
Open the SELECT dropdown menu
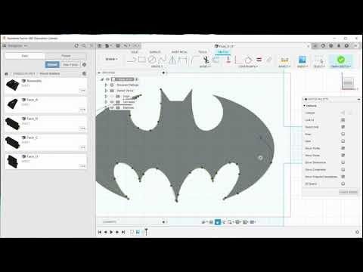pyautogui.click(x=319, y=66)
